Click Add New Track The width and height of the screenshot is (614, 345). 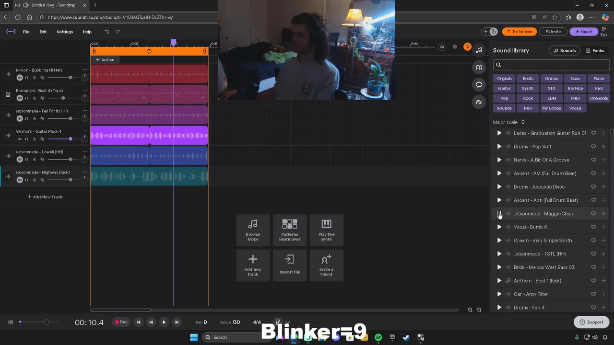(x=45, y=197)
